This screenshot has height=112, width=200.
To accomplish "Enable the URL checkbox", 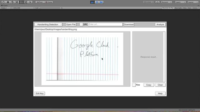I will click(x=81, y=25).
